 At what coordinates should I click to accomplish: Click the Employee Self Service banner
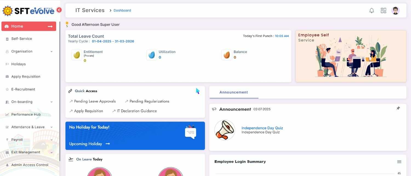351,56
